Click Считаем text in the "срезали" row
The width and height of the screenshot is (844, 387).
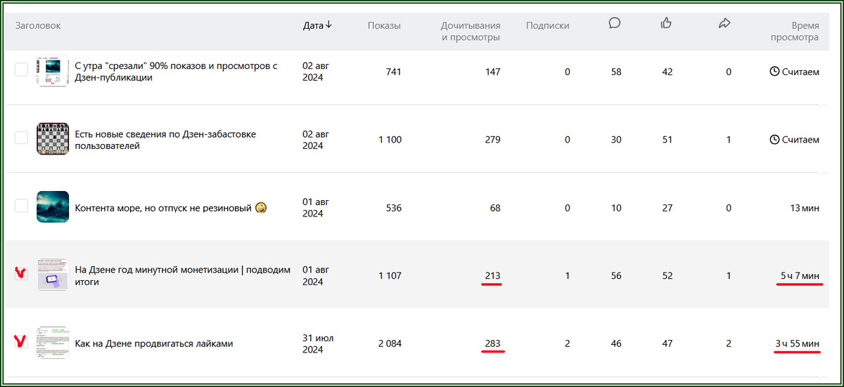tap(800, 72)
